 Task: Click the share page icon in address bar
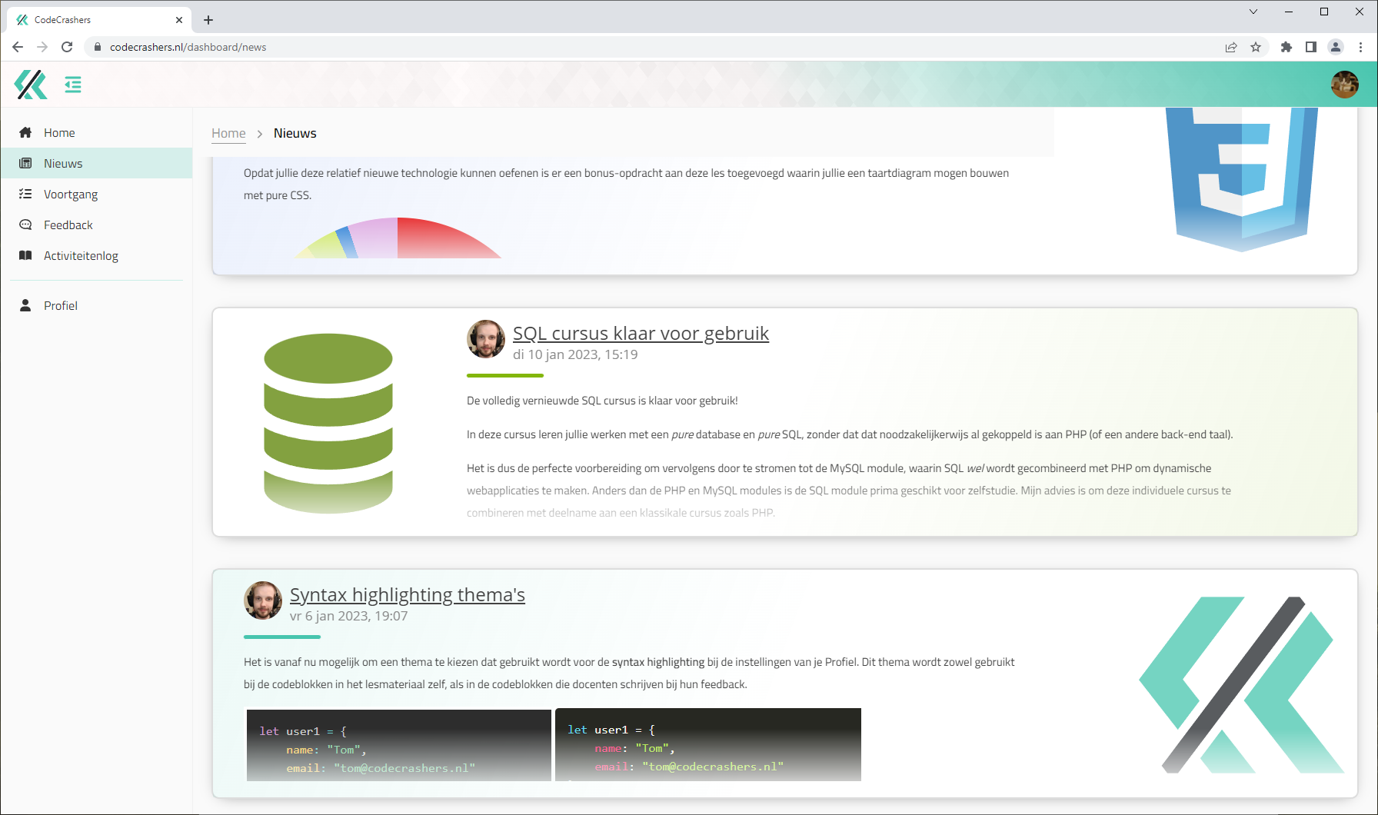[1231, 47]
